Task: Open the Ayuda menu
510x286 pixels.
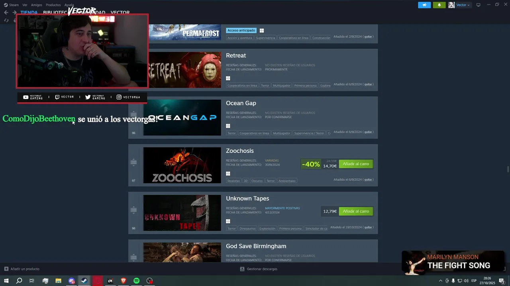Action: point(69,5)
